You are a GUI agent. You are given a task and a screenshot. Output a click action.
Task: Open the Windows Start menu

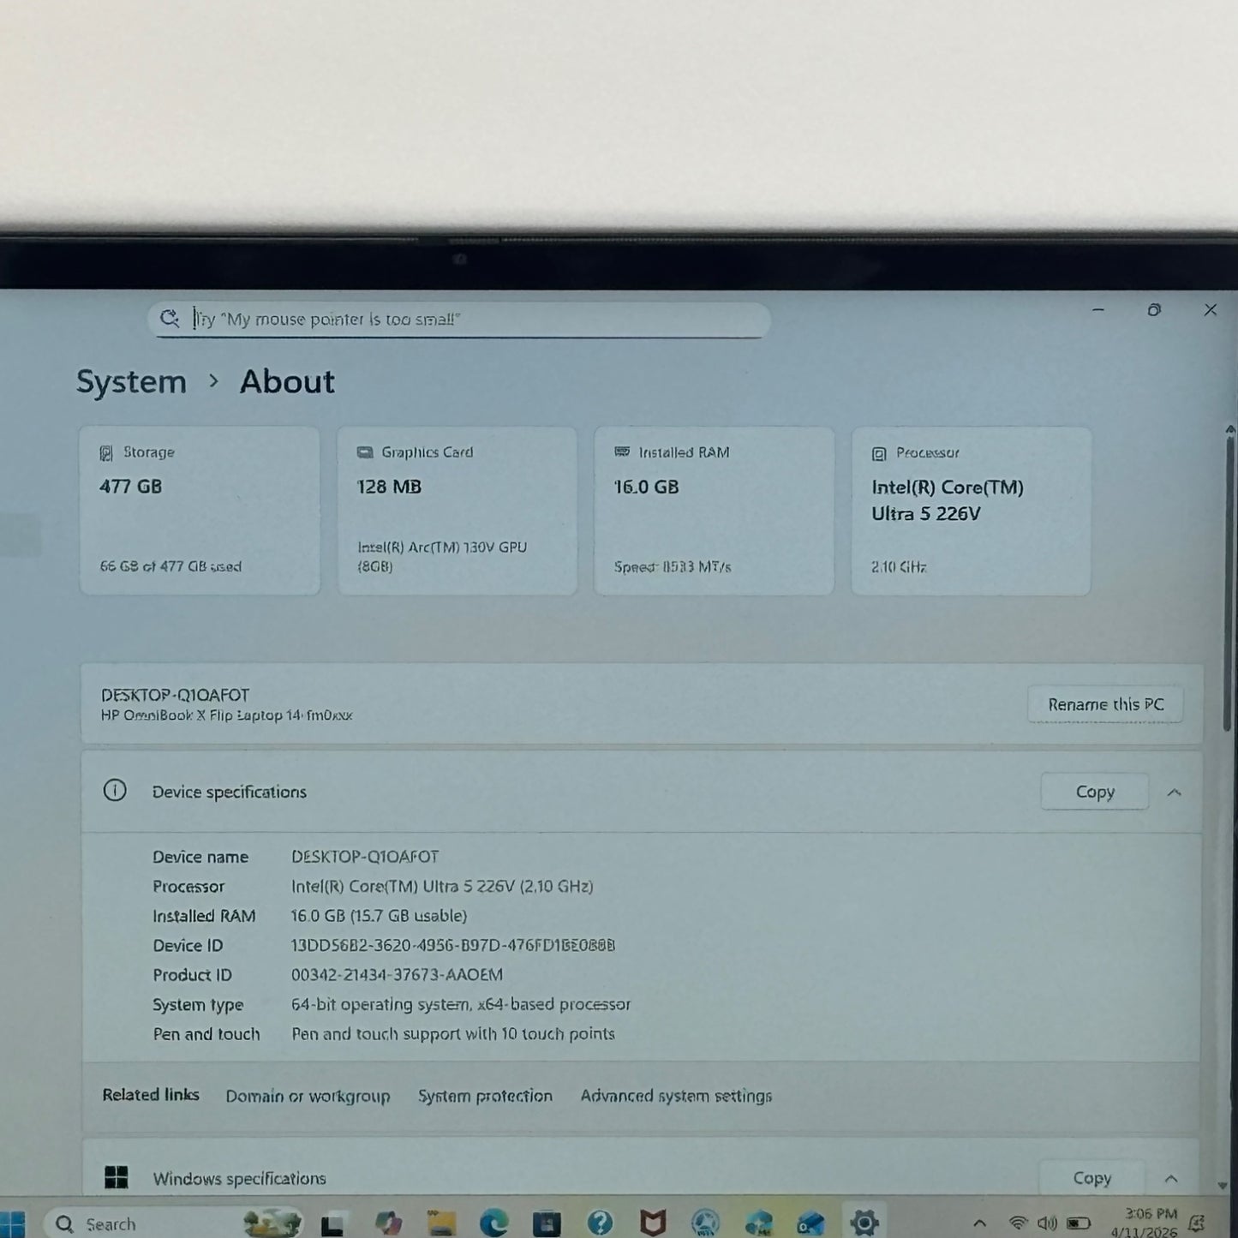tap(12, 1224)
